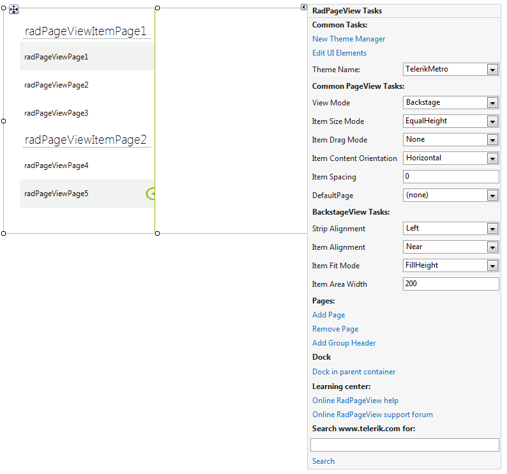Click Dock in parent container
This screenshot has width=507, height=474.
coord(354,372)
